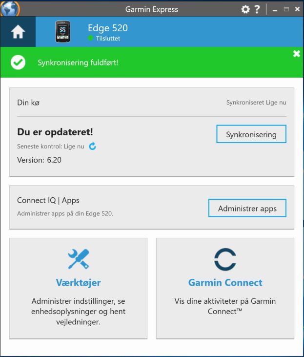
Task: Click the white checkmark sync status icon
Action: pos(18,63)
